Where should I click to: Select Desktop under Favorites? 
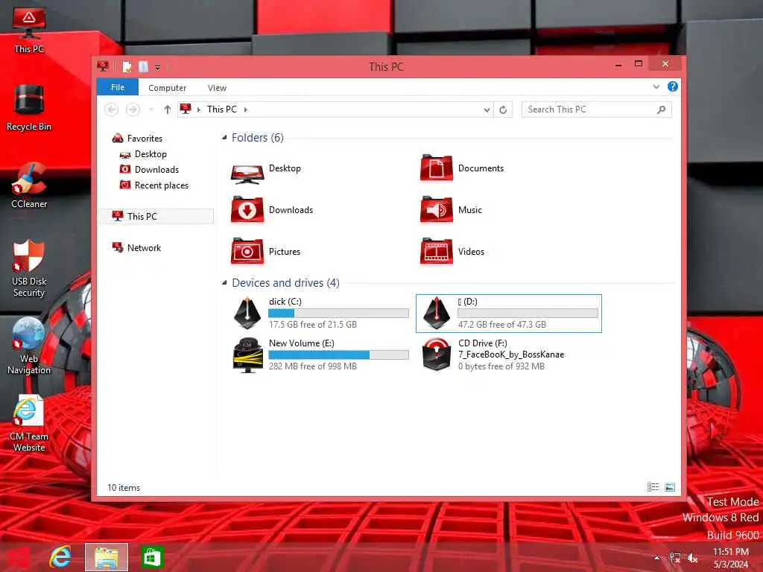coord(151,153)
